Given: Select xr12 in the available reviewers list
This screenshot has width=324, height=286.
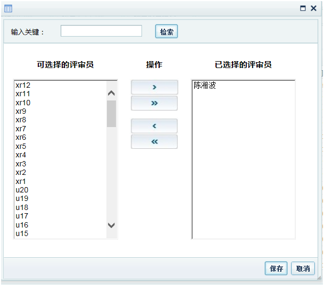Looking at the screenshot, I should (23, 85).
